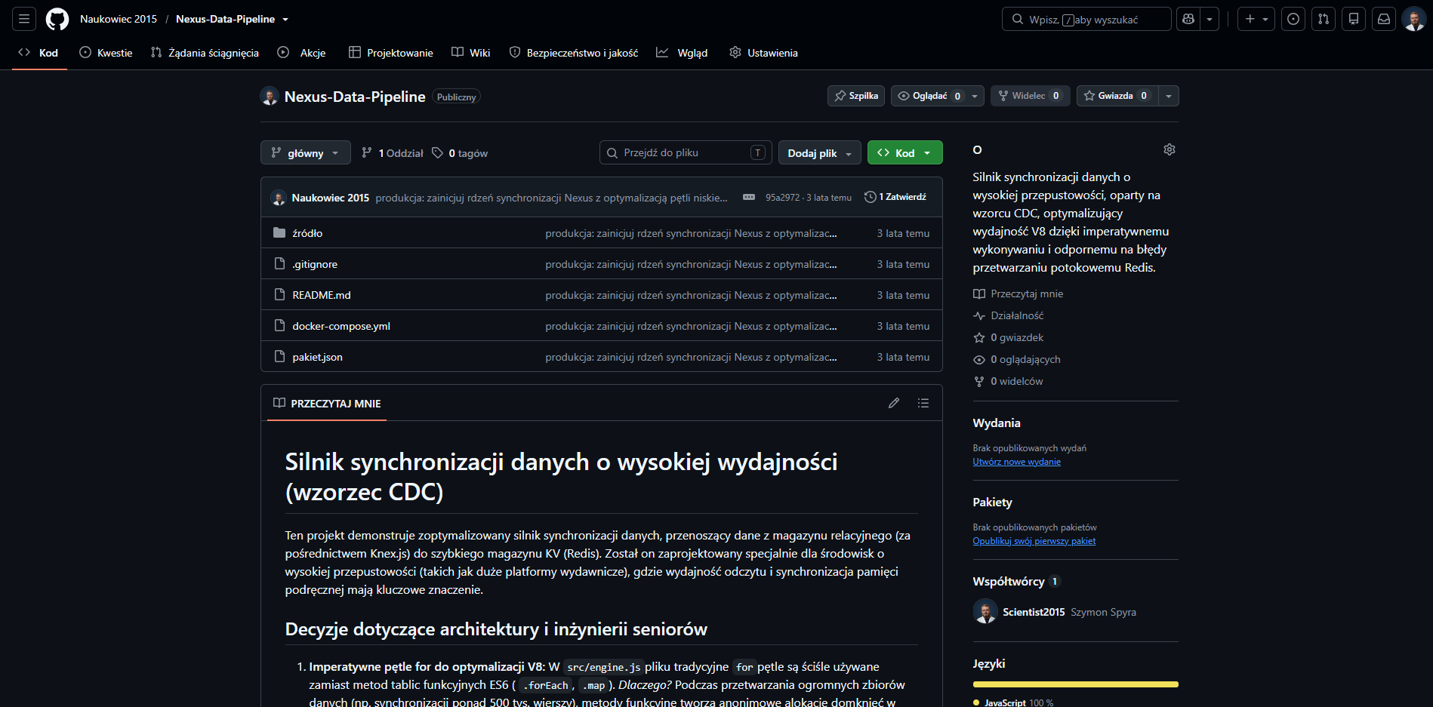
Task: Select the PRZECZYTAJ MNIE readme tab
Action: 327,404
